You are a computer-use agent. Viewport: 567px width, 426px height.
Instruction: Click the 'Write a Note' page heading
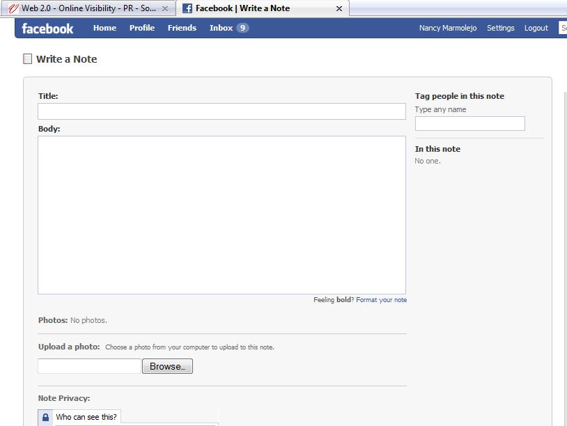[x=67, y=59]
